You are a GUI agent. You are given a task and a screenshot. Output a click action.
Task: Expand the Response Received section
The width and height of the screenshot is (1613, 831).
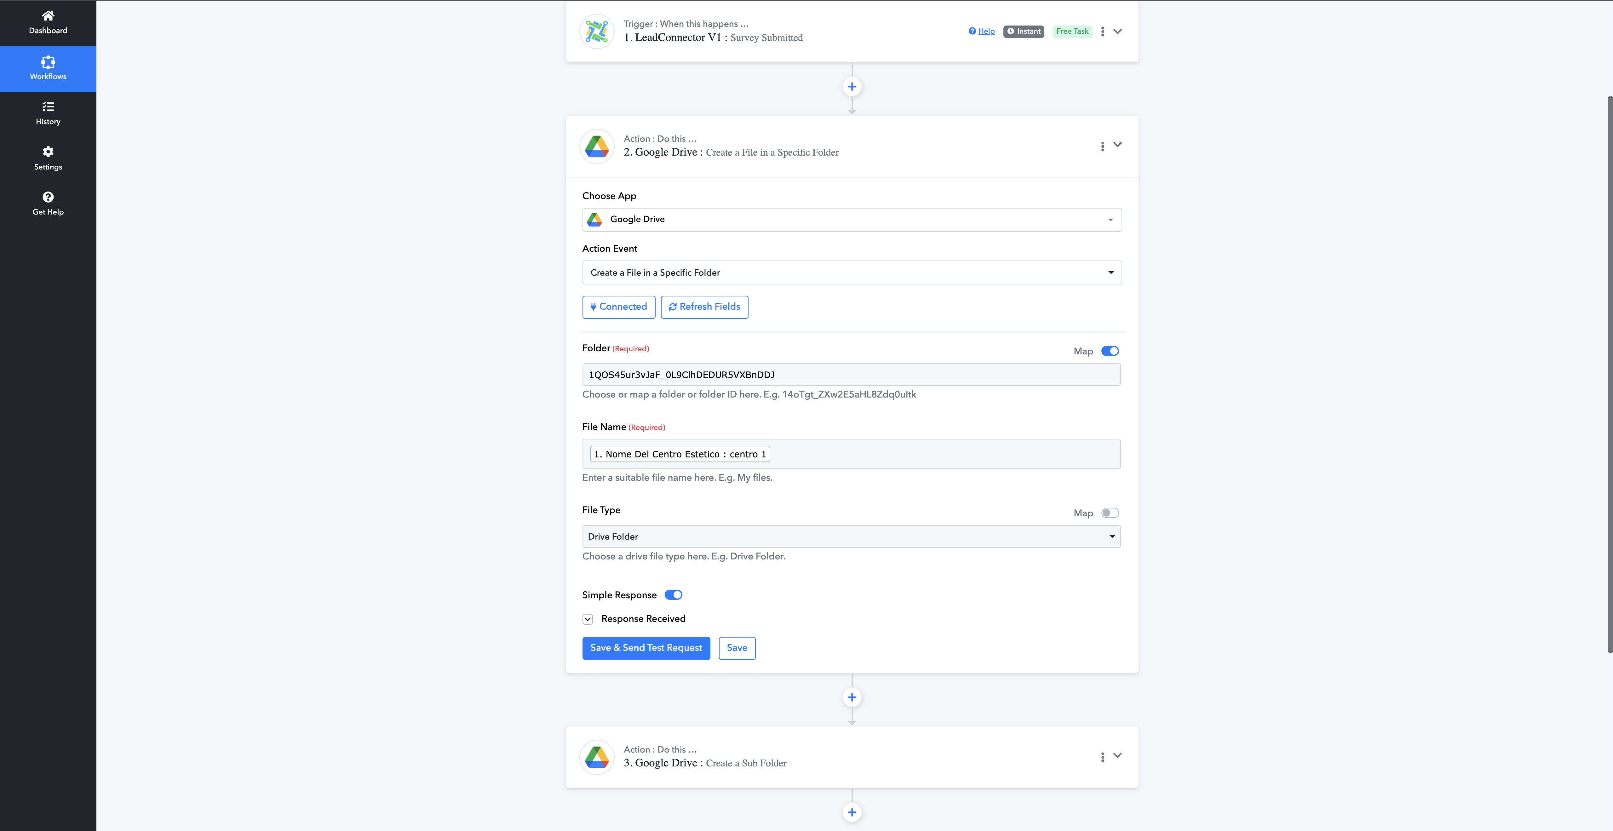pyautogui.click(x=587, y=619)
